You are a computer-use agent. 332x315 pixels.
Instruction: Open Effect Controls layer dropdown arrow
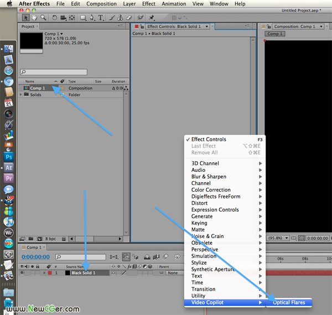click(206, 27)
